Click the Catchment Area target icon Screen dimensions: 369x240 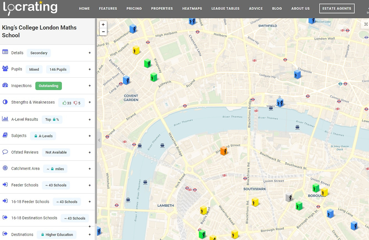coord(5,168)
